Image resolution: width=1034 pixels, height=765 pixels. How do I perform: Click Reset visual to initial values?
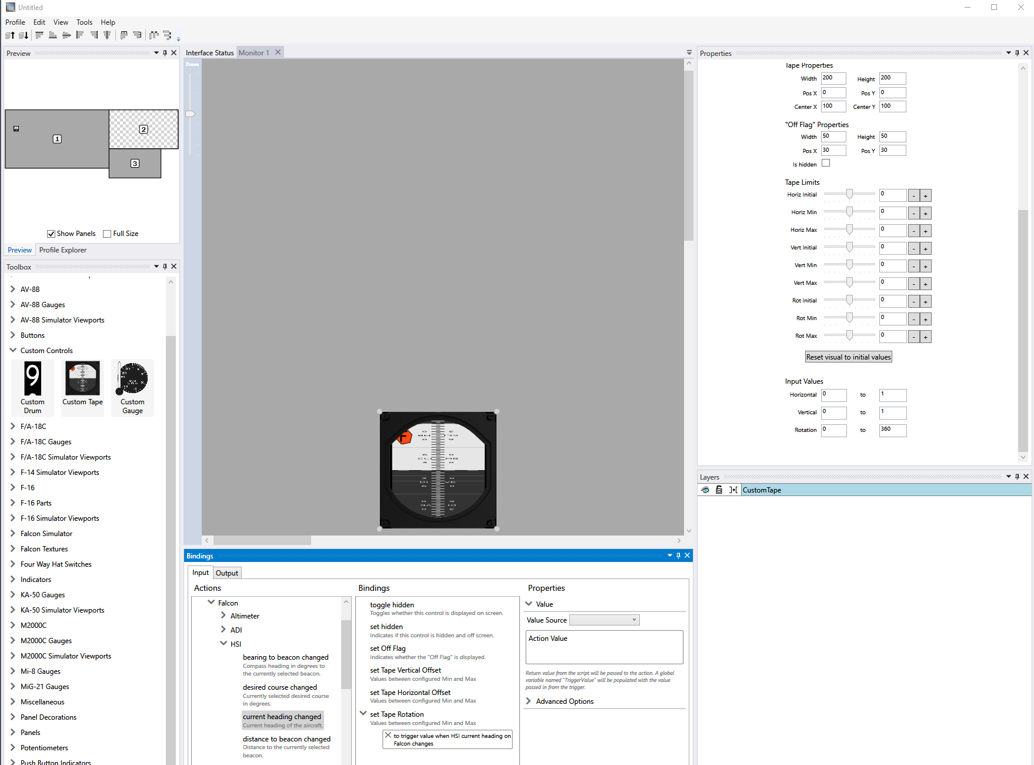click(848, 357)
